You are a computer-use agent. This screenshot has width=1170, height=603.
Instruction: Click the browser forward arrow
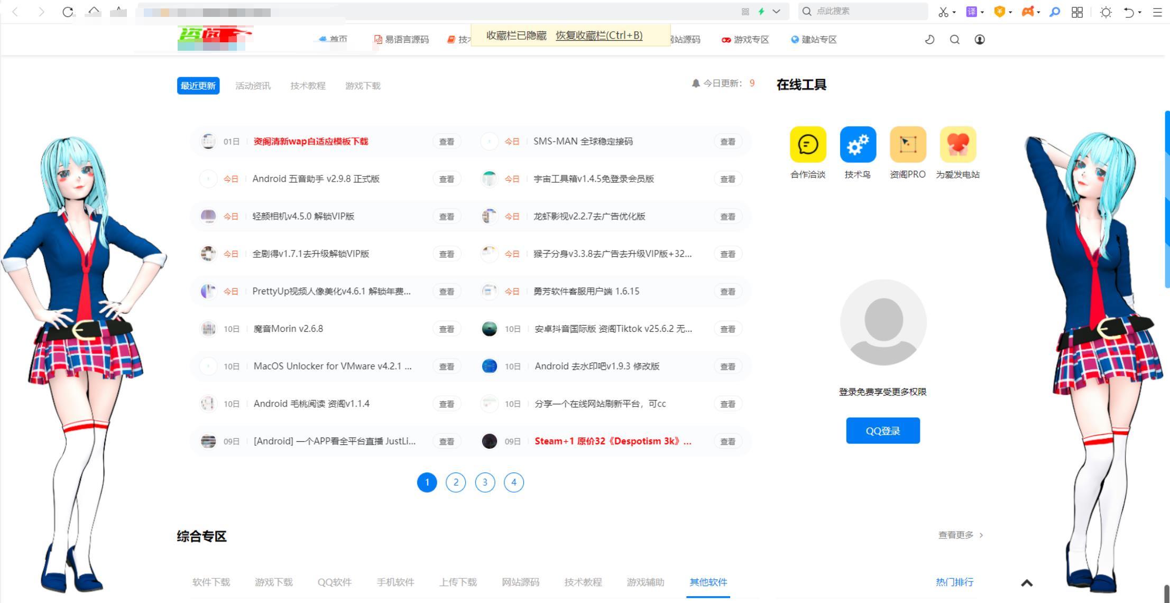[41, 12]
